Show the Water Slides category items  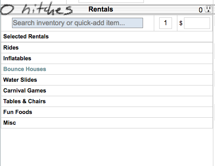tap(107, 80)
